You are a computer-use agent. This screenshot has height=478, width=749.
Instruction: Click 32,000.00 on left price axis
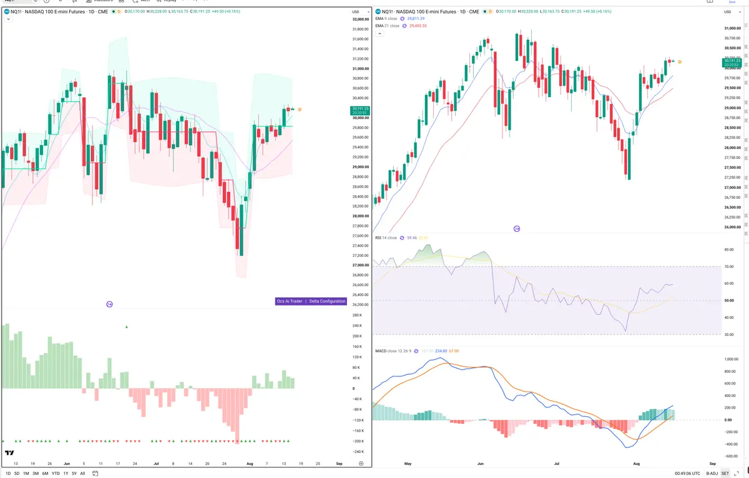(361, 19)
